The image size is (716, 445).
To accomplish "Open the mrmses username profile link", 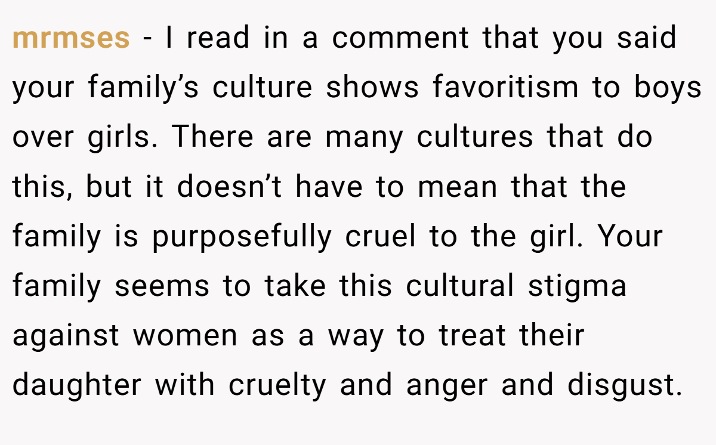I will point(71,39).
